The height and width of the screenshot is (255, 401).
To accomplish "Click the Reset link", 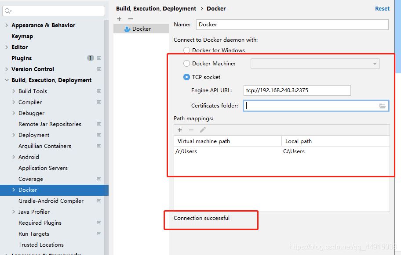I will (x=382, y=8).
